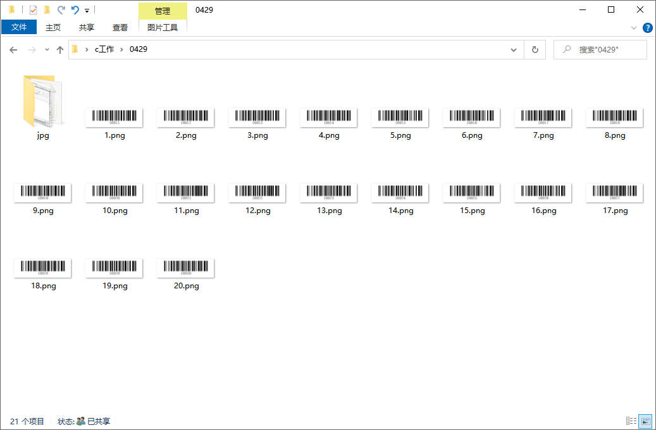Click c工作 in the address path
656x430 pixels.
[104, 49]
